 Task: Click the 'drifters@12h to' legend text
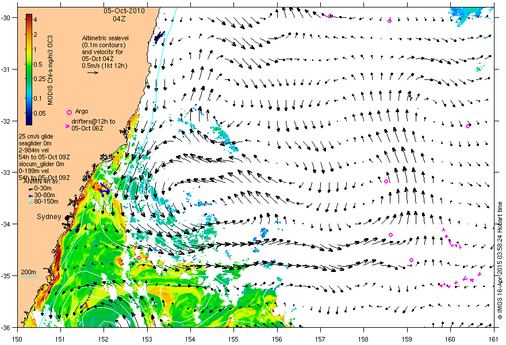click(x=93, y=122)
